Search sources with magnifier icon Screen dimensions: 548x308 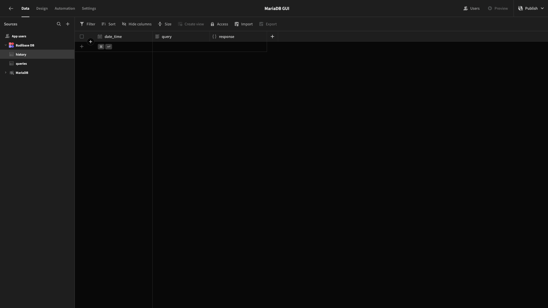[x=59, y=24]
